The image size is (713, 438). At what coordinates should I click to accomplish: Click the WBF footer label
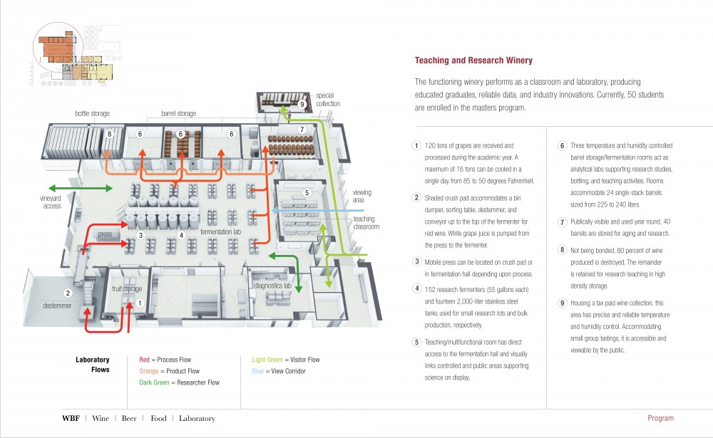[x=71, y=418]
